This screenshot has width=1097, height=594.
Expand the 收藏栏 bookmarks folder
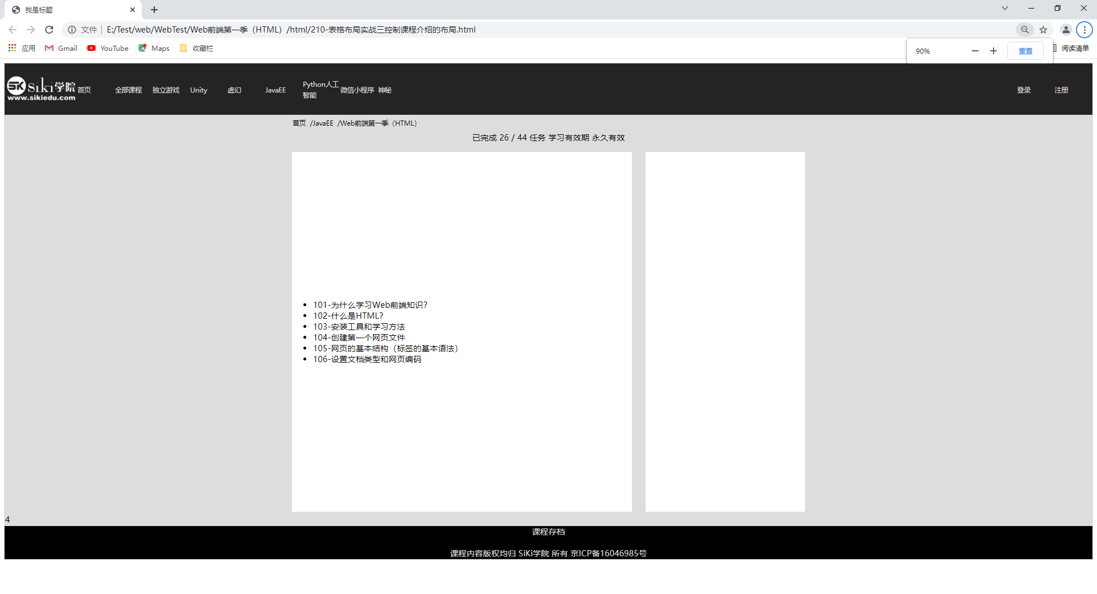coord(196,48)
